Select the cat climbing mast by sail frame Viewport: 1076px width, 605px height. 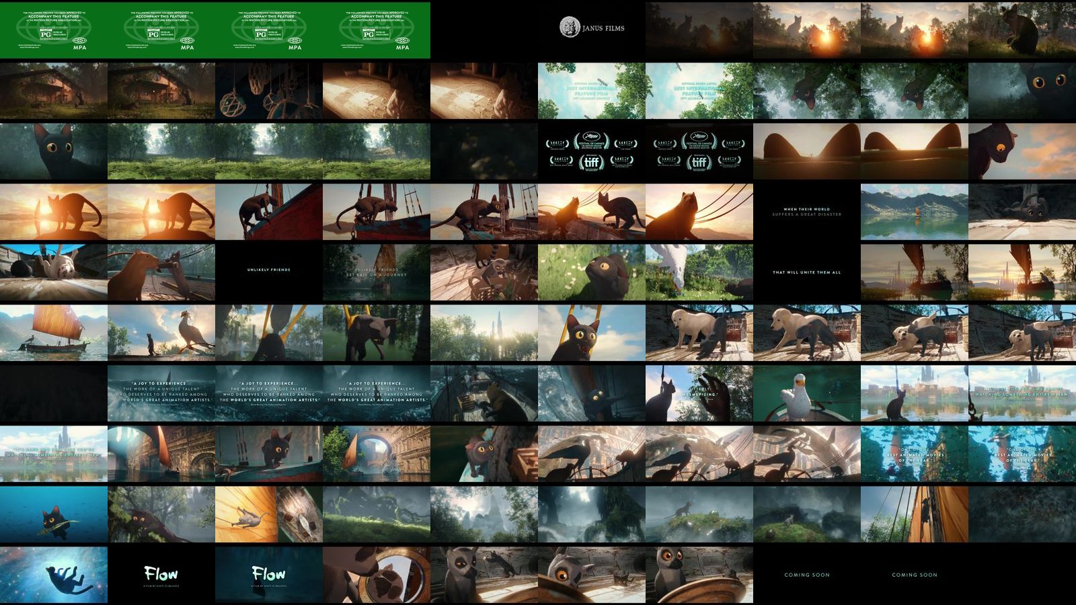[915, 514]
